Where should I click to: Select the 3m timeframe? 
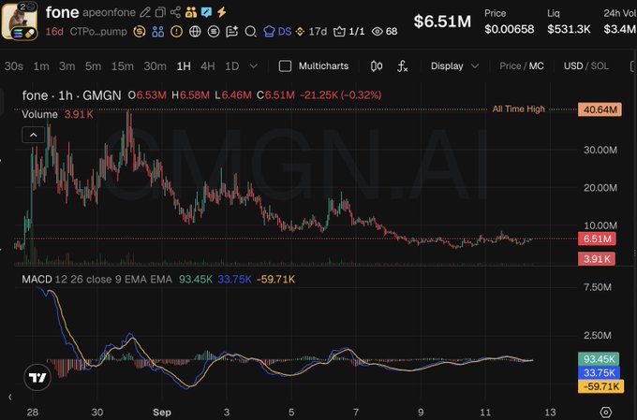(67, 65)
